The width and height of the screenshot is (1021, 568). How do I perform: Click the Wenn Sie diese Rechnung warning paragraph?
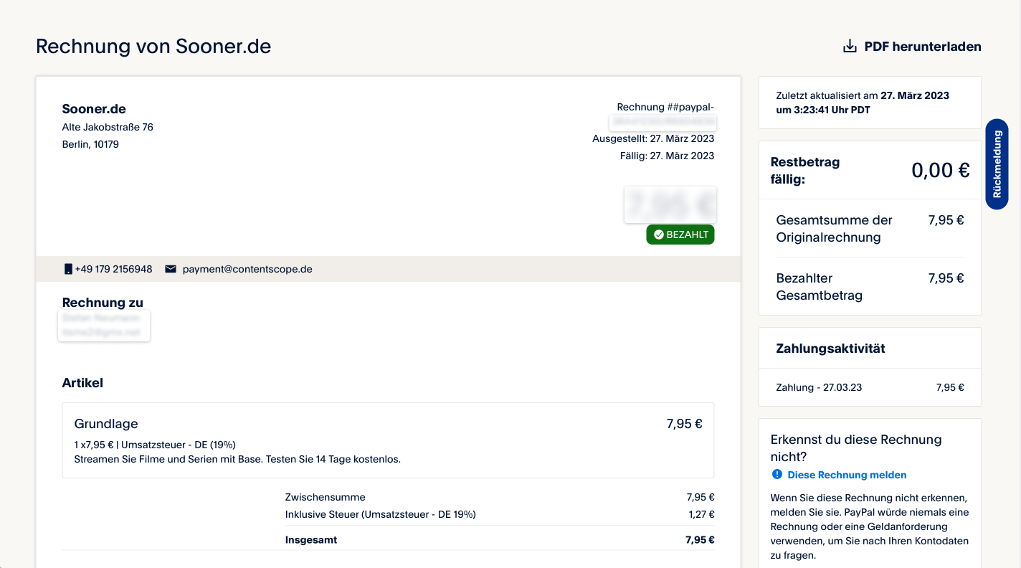pos(870,526)
